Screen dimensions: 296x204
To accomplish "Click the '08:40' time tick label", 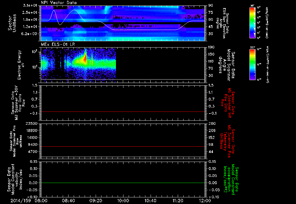I will pos(68,201).
